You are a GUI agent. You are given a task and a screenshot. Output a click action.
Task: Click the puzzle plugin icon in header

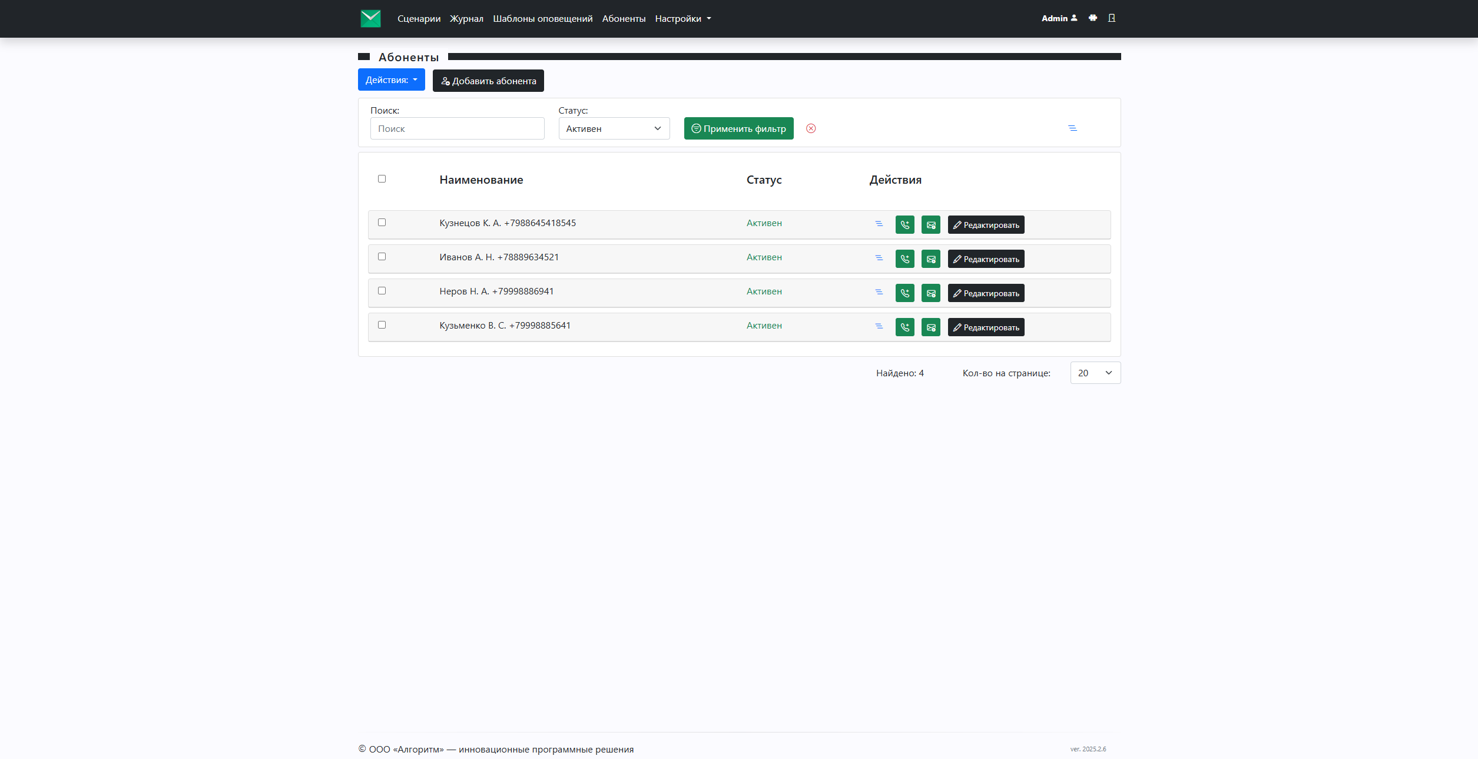[x=1093, y=18]
